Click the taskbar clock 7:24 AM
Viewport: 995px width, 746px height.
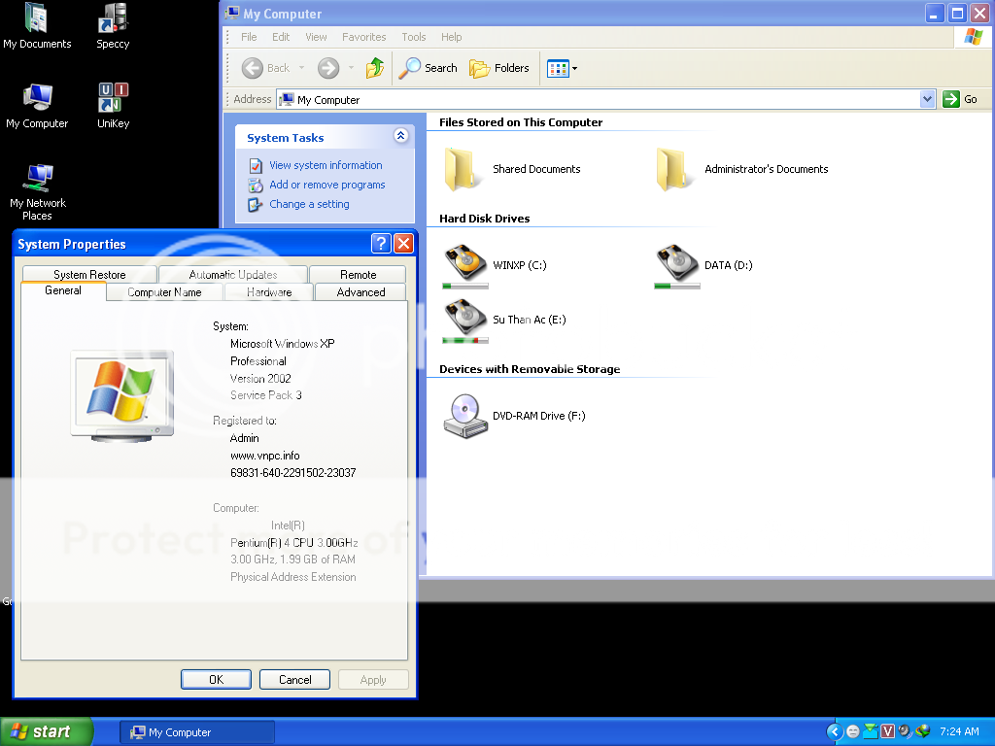[x=959, y=731]
